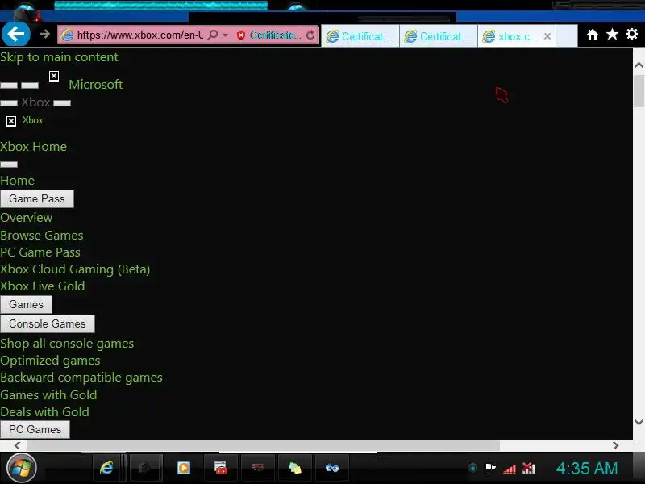
Task: Click the red toolbox taskbar icon
Action: pos(221,468)
